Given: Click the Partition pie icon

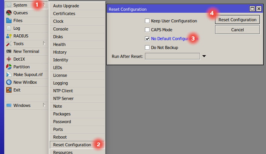Looking at the screenshot, I should click(9, 67).
